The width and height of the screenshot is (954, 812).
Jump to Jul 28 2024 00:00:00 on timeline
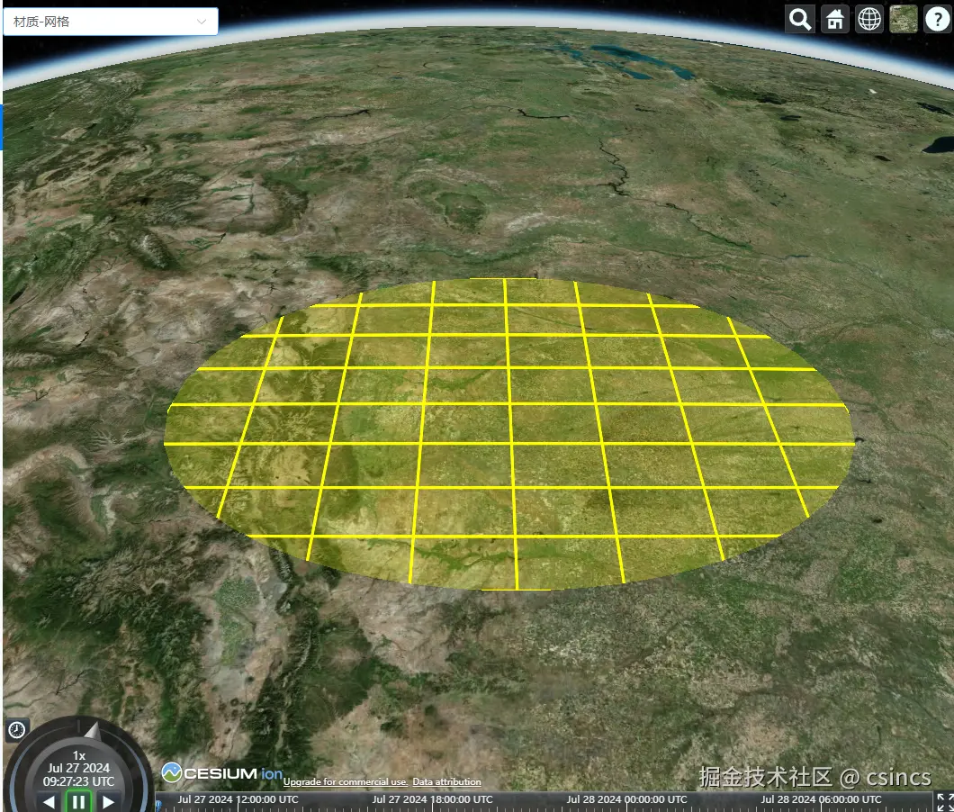626,799
